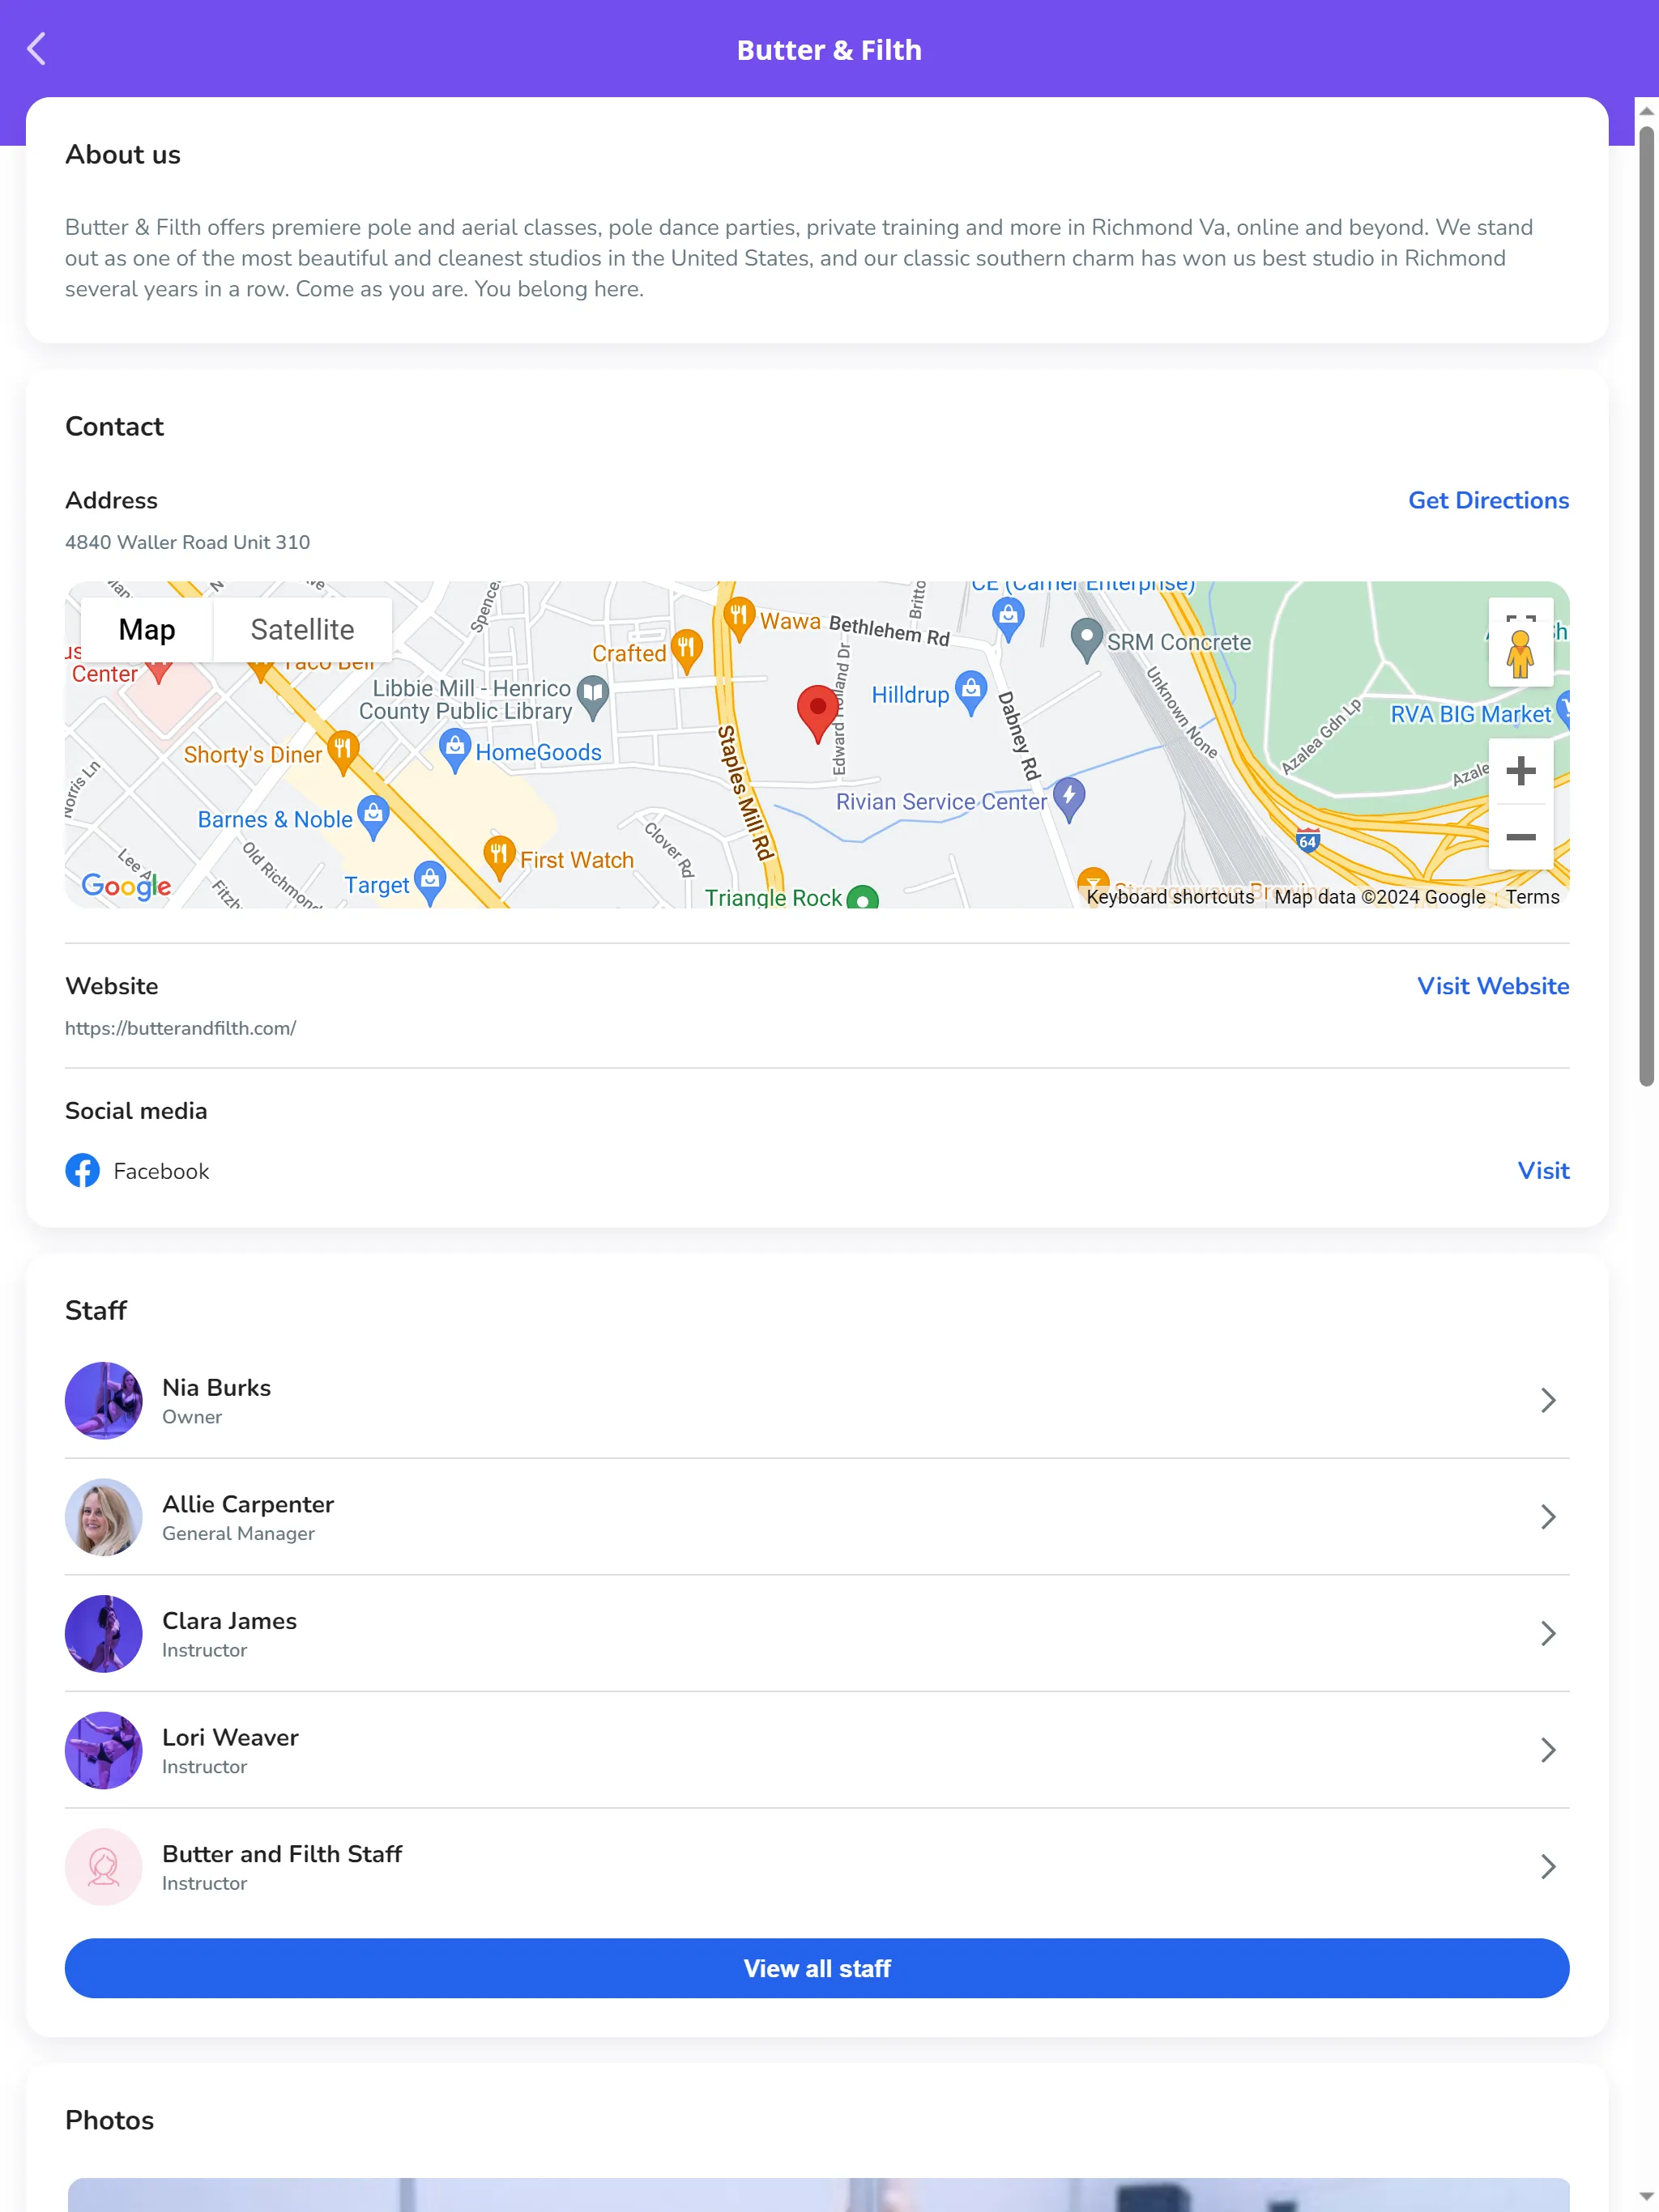Click Rivian Service Center marker
This screenshot has width=1659, height=2212.
[1068, 800]
